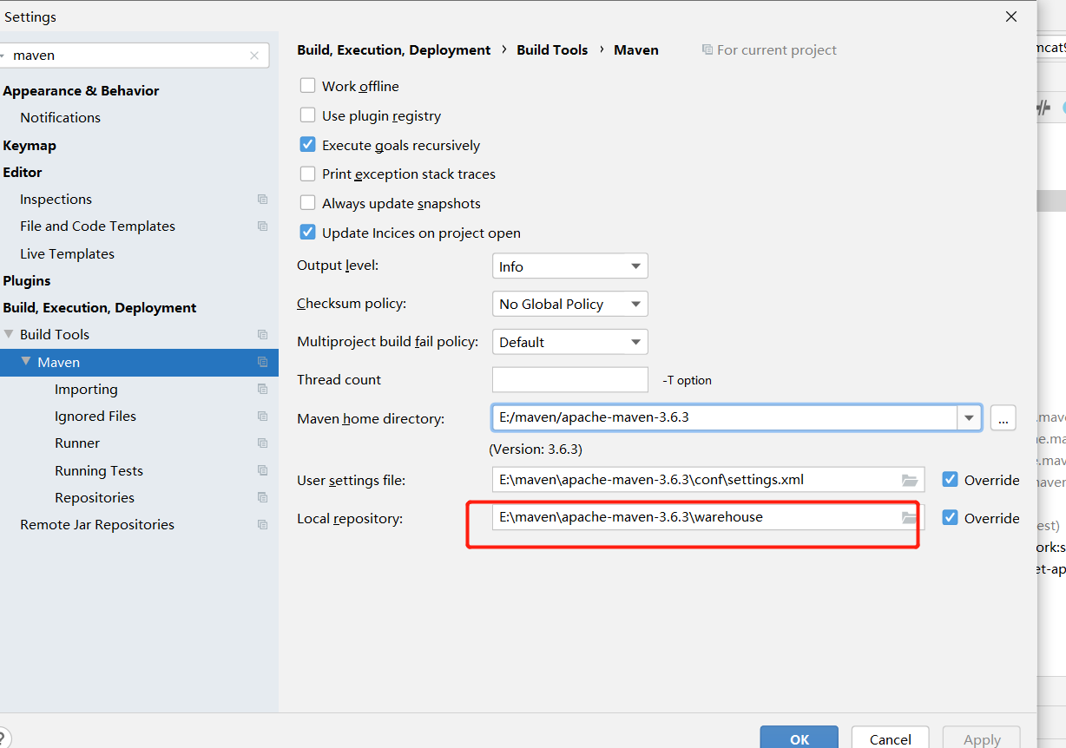
Task: Select Editor category in settings tree
Action: [23, 173]
